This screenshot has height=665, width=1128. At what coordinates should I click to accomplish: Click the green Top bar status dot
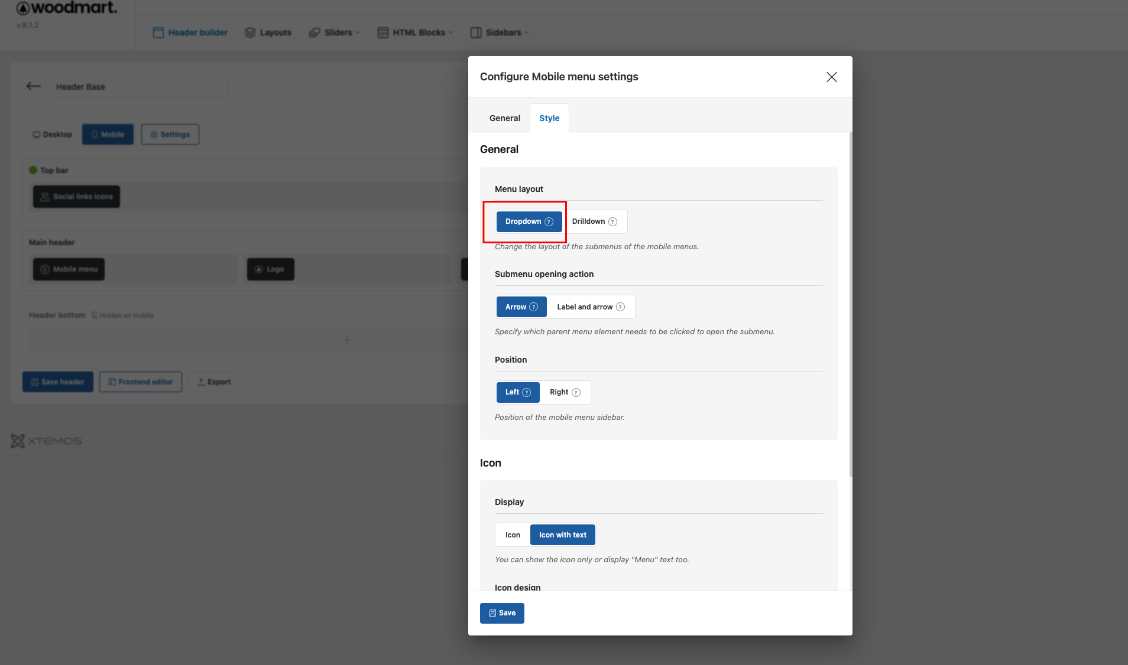33,170
